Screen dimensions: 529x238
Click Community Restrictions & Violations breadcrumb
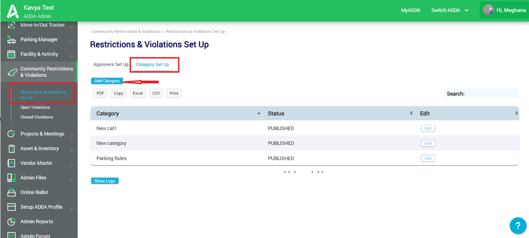pyautogui.click(x=126, y=31)
